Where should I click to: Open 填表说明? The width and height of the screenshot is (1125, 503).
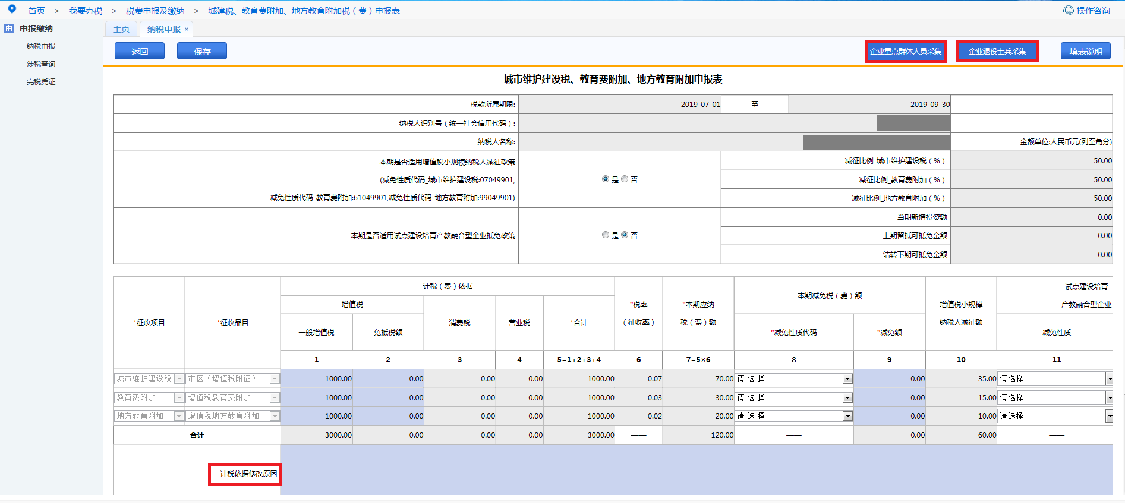pos(1086,51)
